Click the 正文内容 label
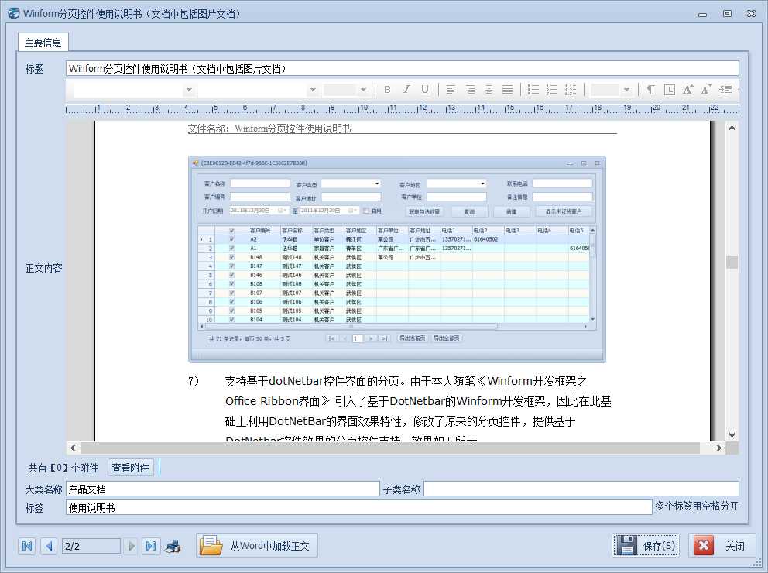The height and width of the screenshot is (573, 768). coord(43,269)
